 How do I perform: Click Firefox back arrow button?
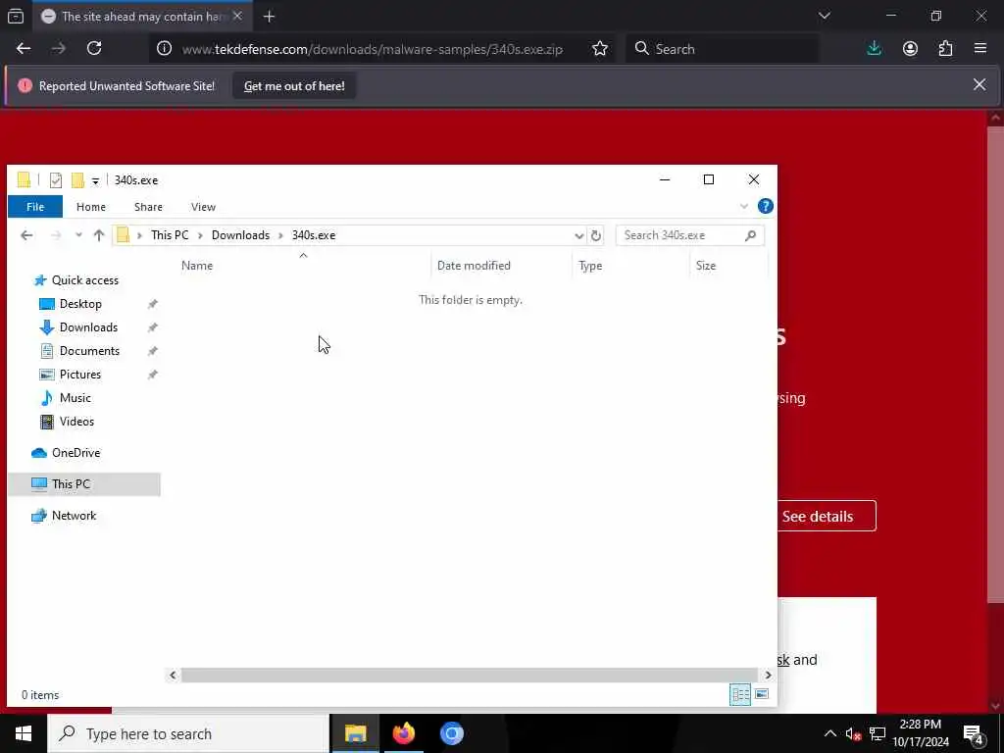coord(24,49)
